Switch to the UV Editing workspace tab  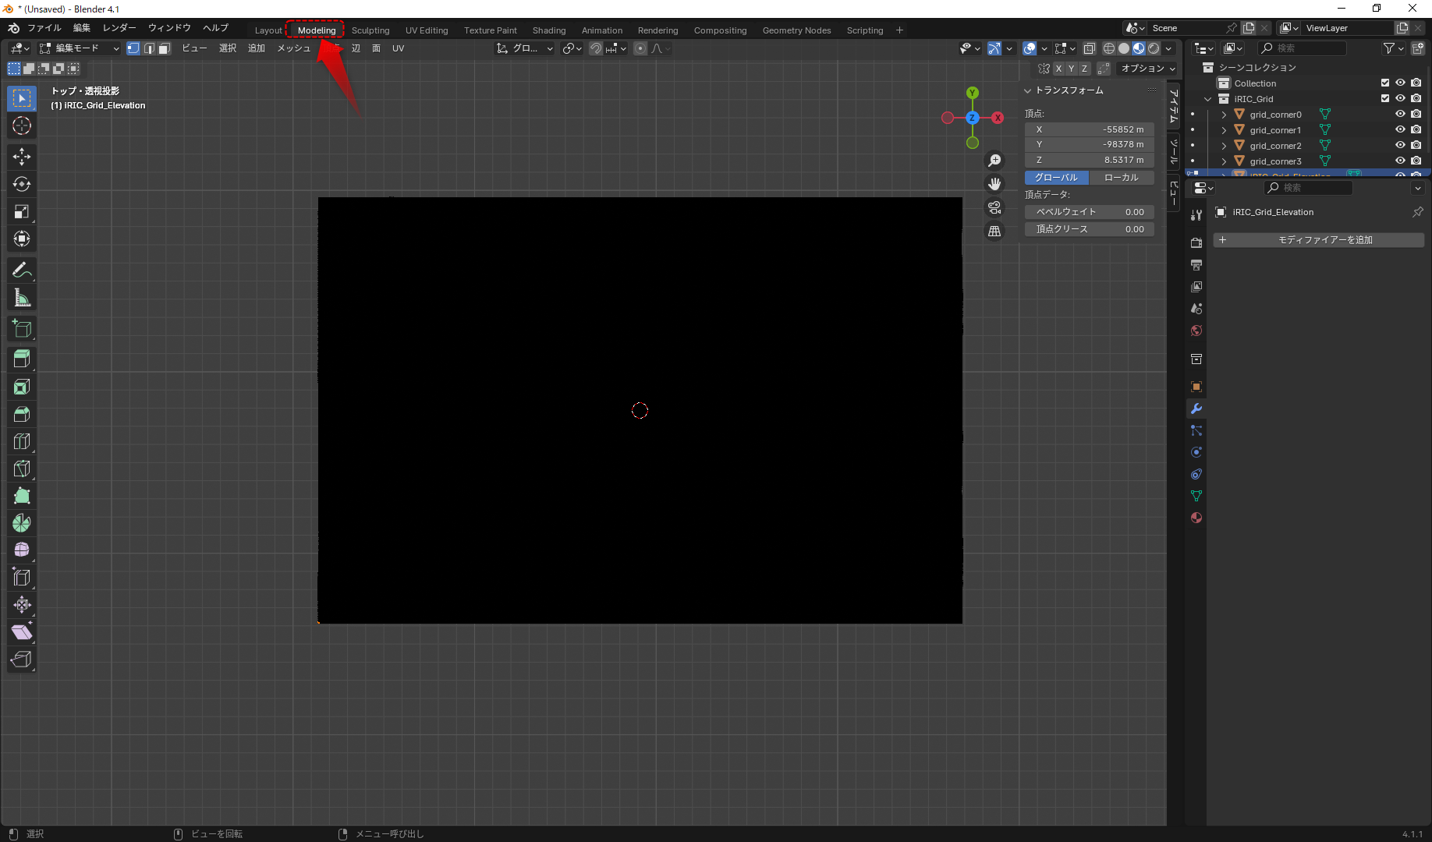pyautogui.click(x=427, y=30)
